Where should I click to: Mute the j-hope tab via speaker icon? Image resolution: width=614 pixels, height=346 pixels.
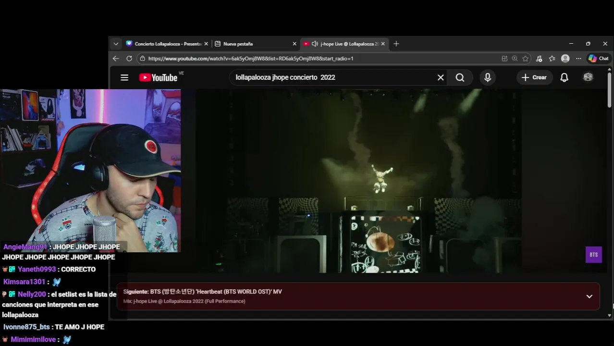(315, 44)
